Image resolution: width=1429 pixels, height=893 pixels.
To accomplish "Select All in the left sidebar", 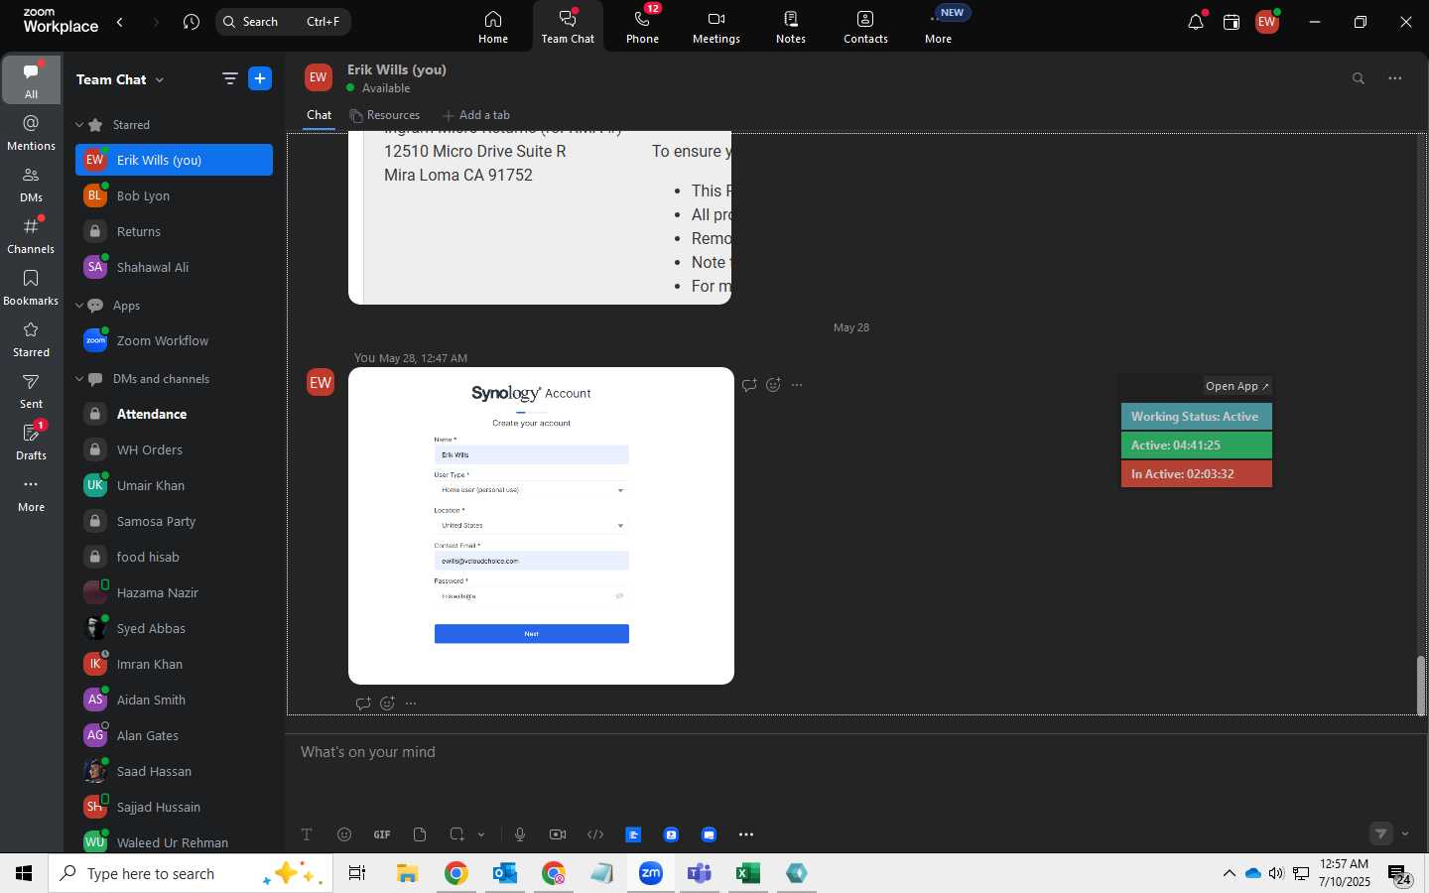I will [32, 79].
